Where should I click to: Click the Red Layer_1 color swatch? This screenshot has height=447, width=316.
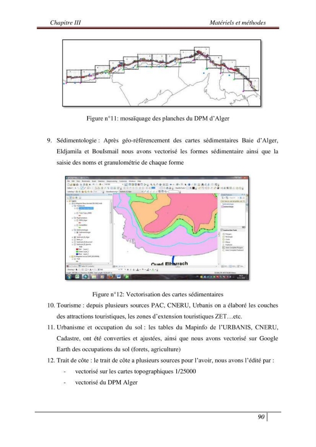[77, 249]
